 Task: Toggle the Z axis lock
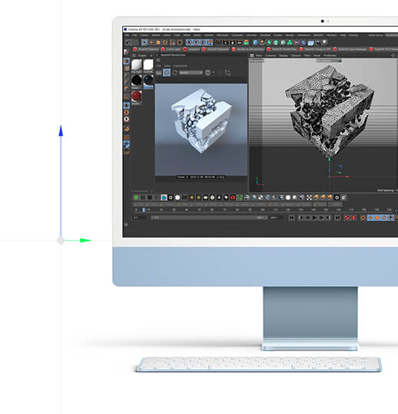pyautogui.click(x=203, y=42)
